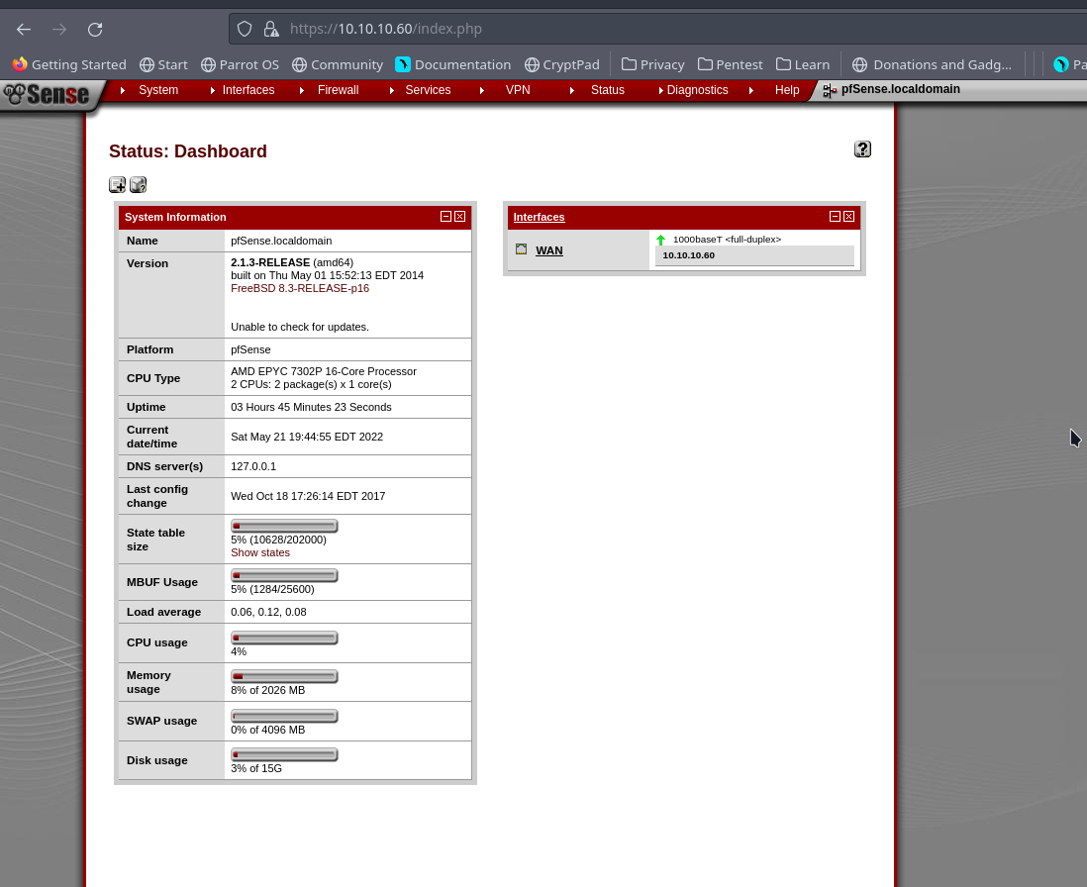Click the MBUF Usage progress bar
Screen dimensions: 1087x887
pos(284,575)
